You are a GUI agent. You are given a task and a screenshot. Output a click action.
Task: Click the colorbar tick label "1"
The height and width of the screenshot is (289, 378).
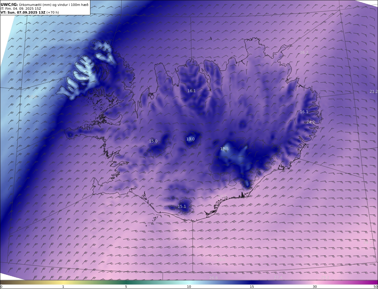tap(63, 287)
